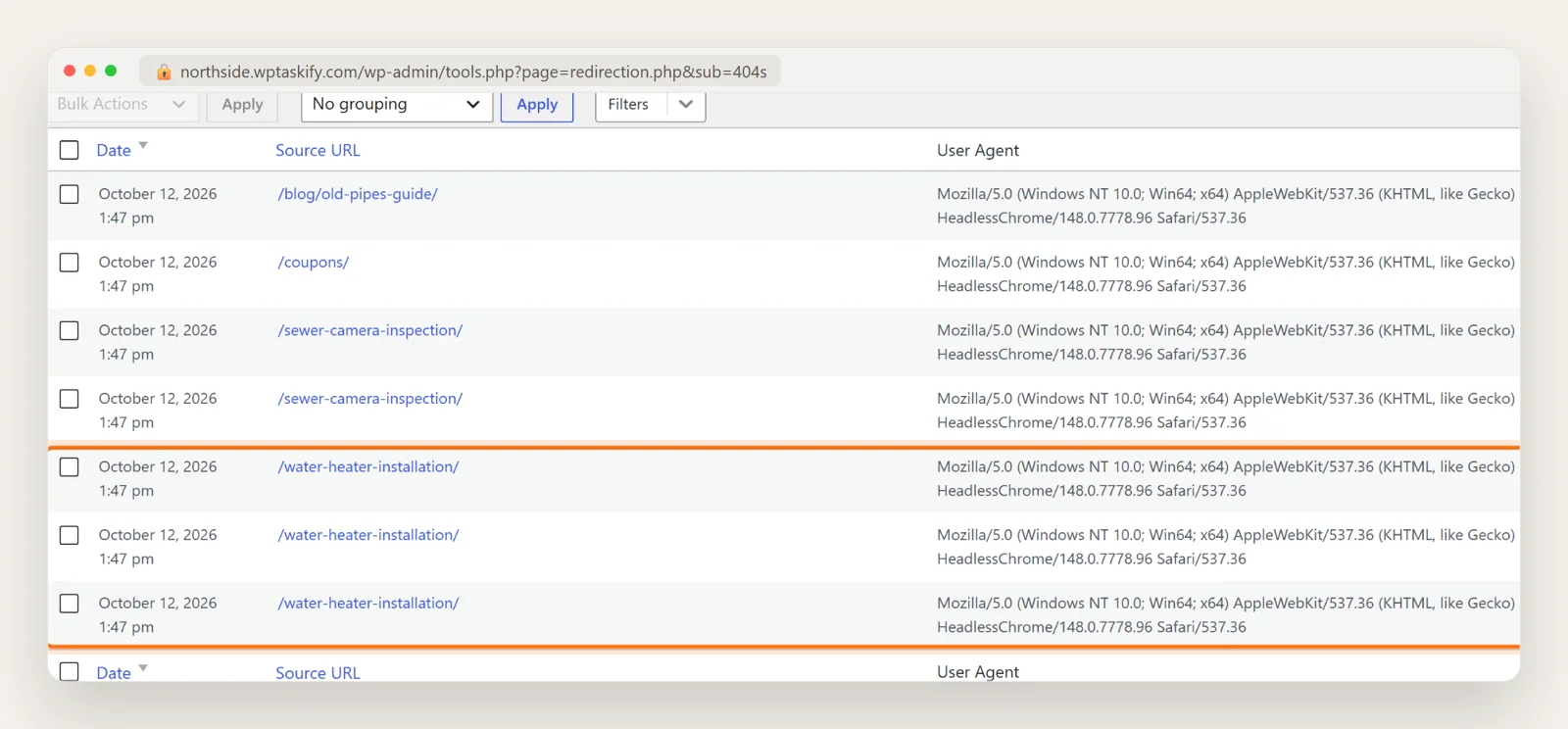1568x729 pixels.
Task: Open the /blog/old-pipes-guide/ source URL link
Action: [x=358, y=194]
